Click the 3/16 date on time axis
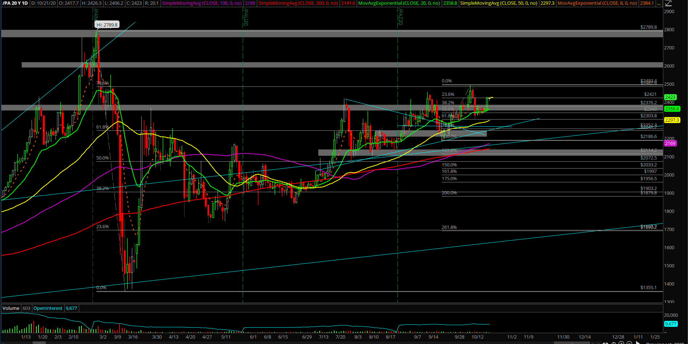 (133, 337)
